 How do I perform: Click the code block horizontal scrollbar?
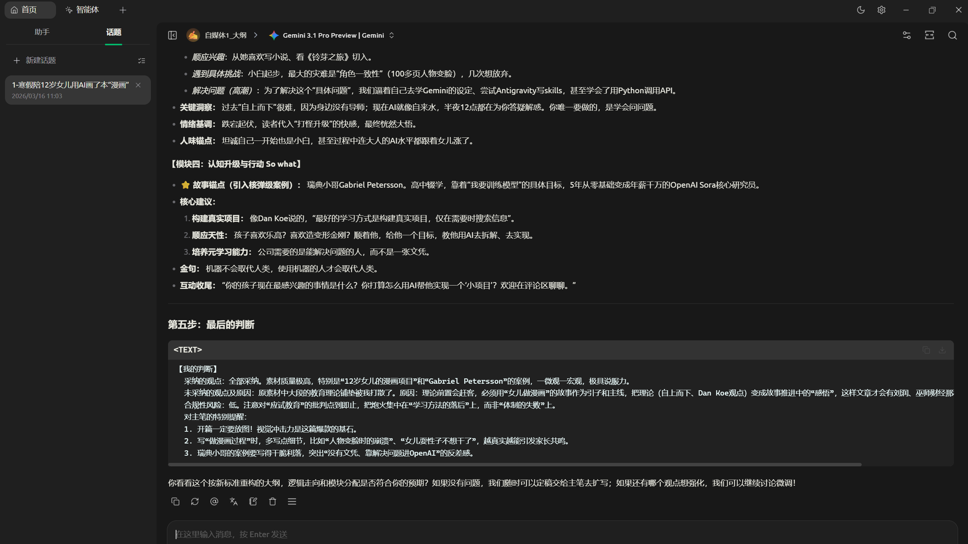(514, 464)
